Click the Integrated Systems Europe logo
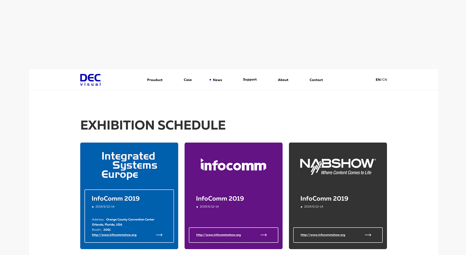The height and width of the screenshot is (255, 466). click(x=129, y=165)
